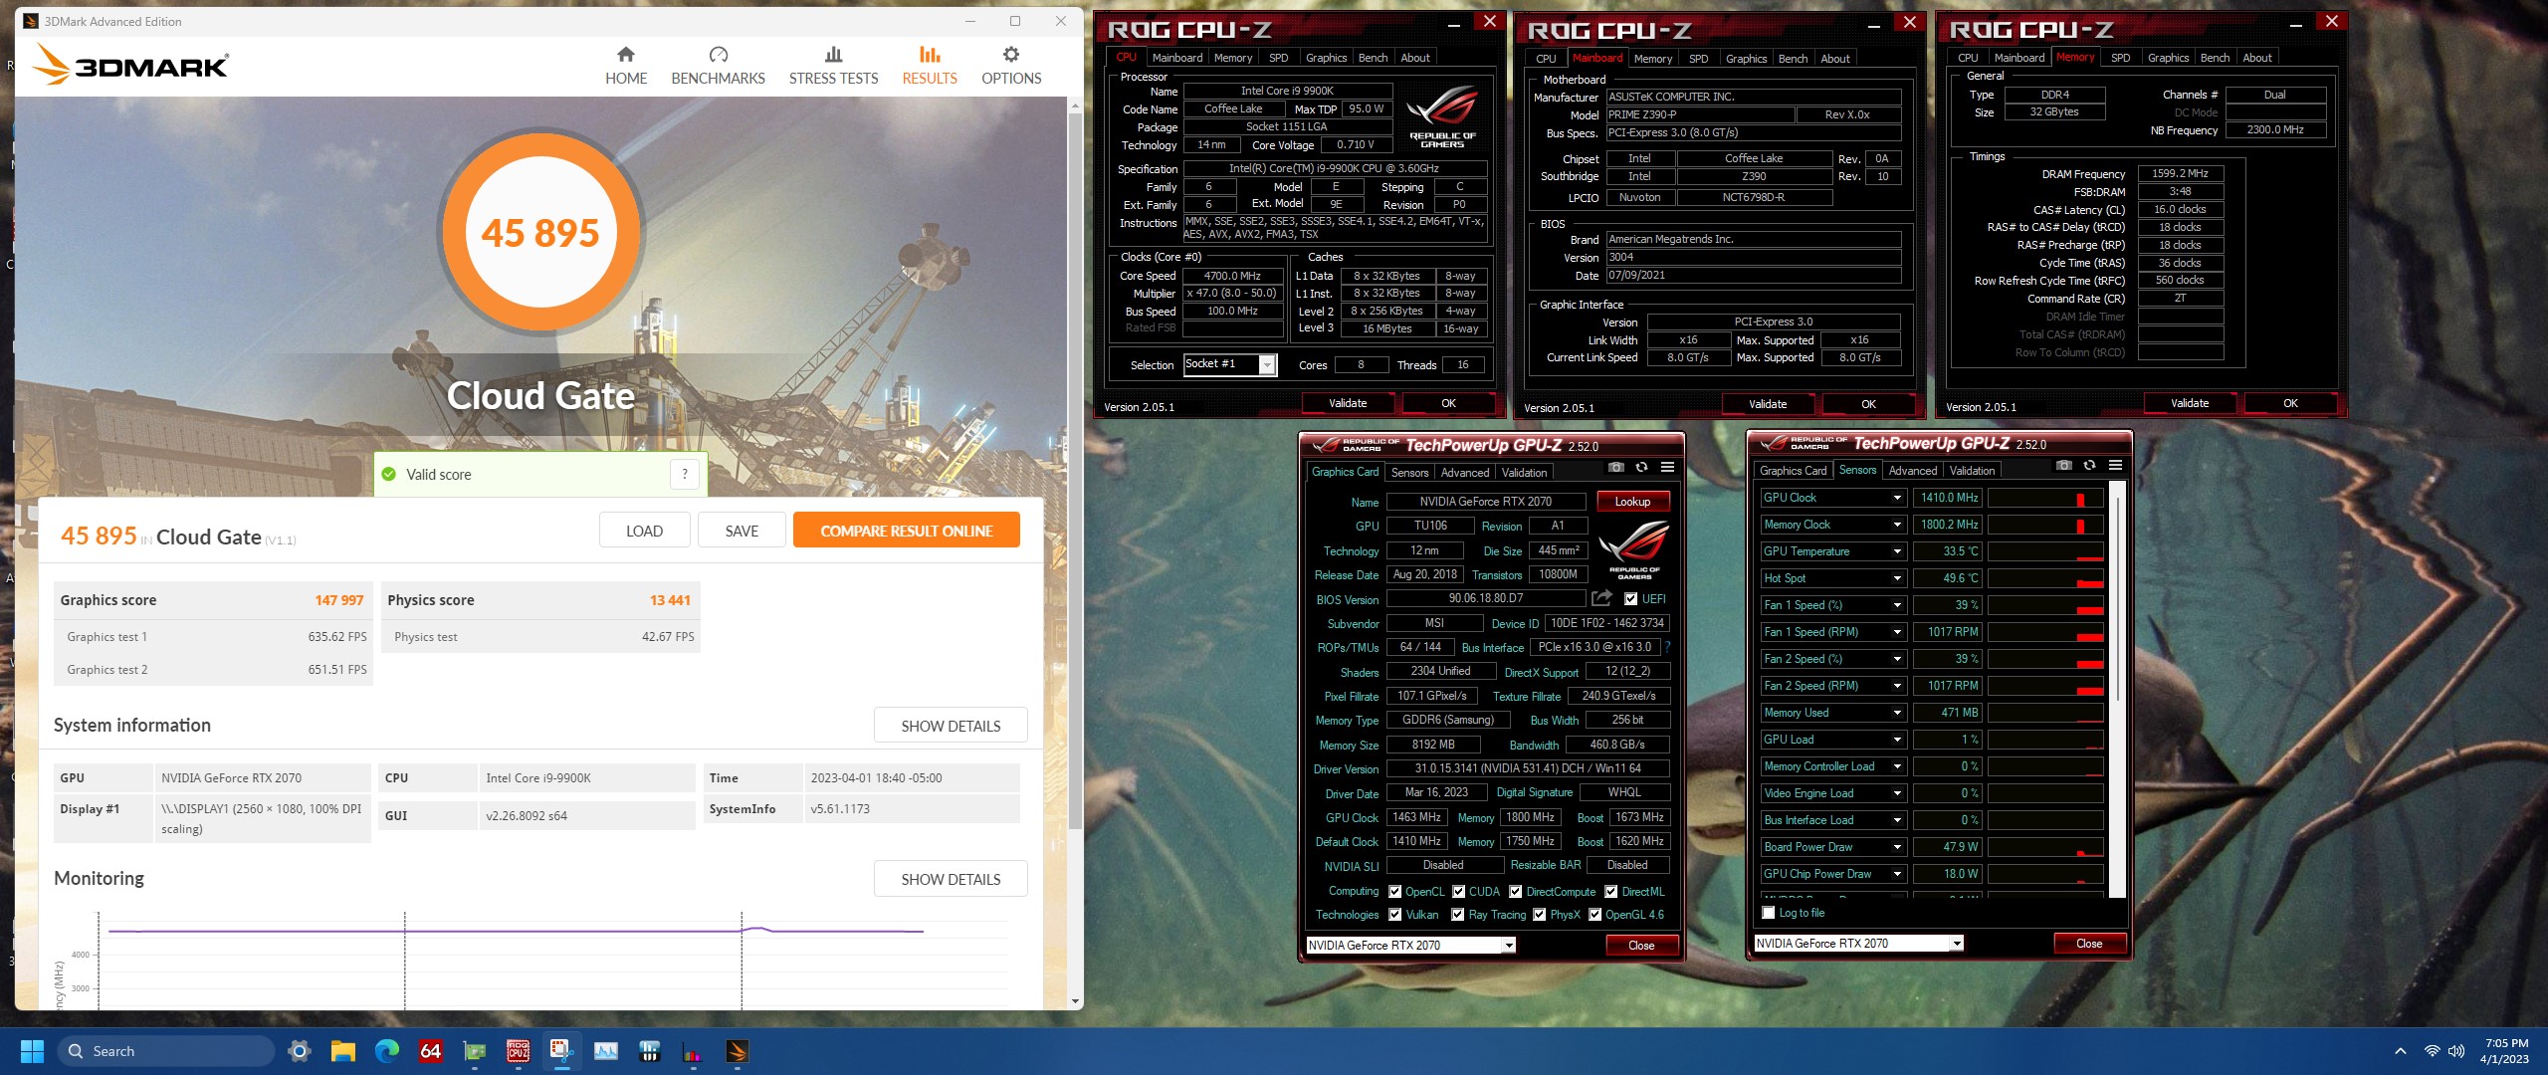Open Windows Start menu
Image resolution: width=2548 pixels, height=1075 pixels.
coord(32,1051)
